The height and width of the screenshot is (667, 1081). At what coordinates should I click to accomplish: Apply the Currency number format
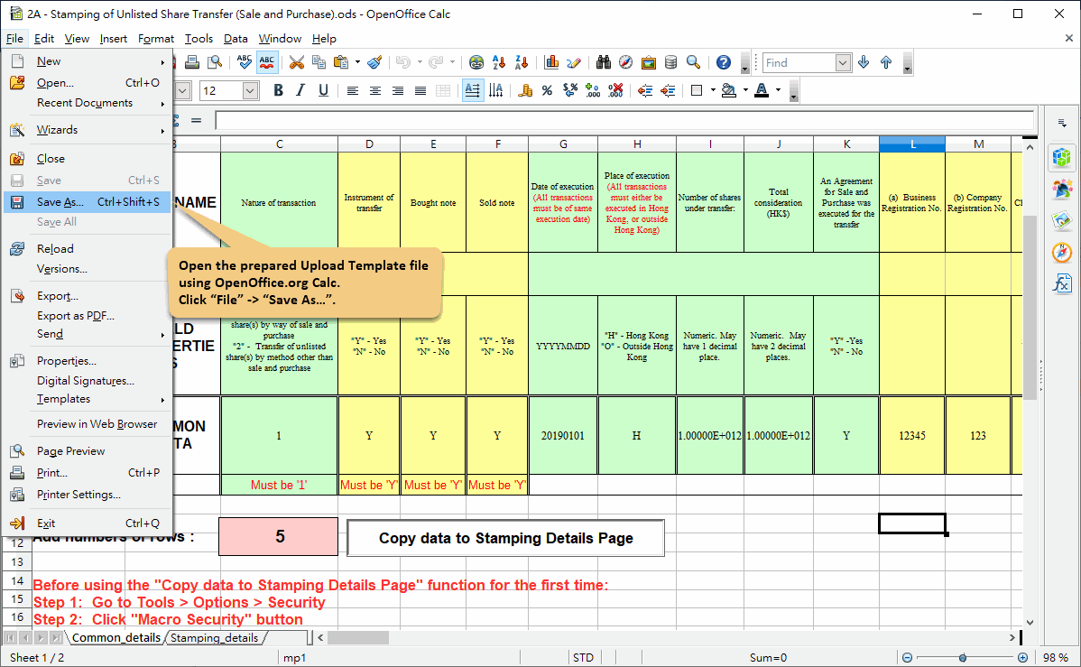[524, 90]
